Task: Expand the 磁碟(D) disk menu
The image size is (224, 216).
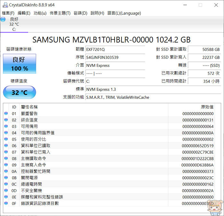Action: coord(80,13)
